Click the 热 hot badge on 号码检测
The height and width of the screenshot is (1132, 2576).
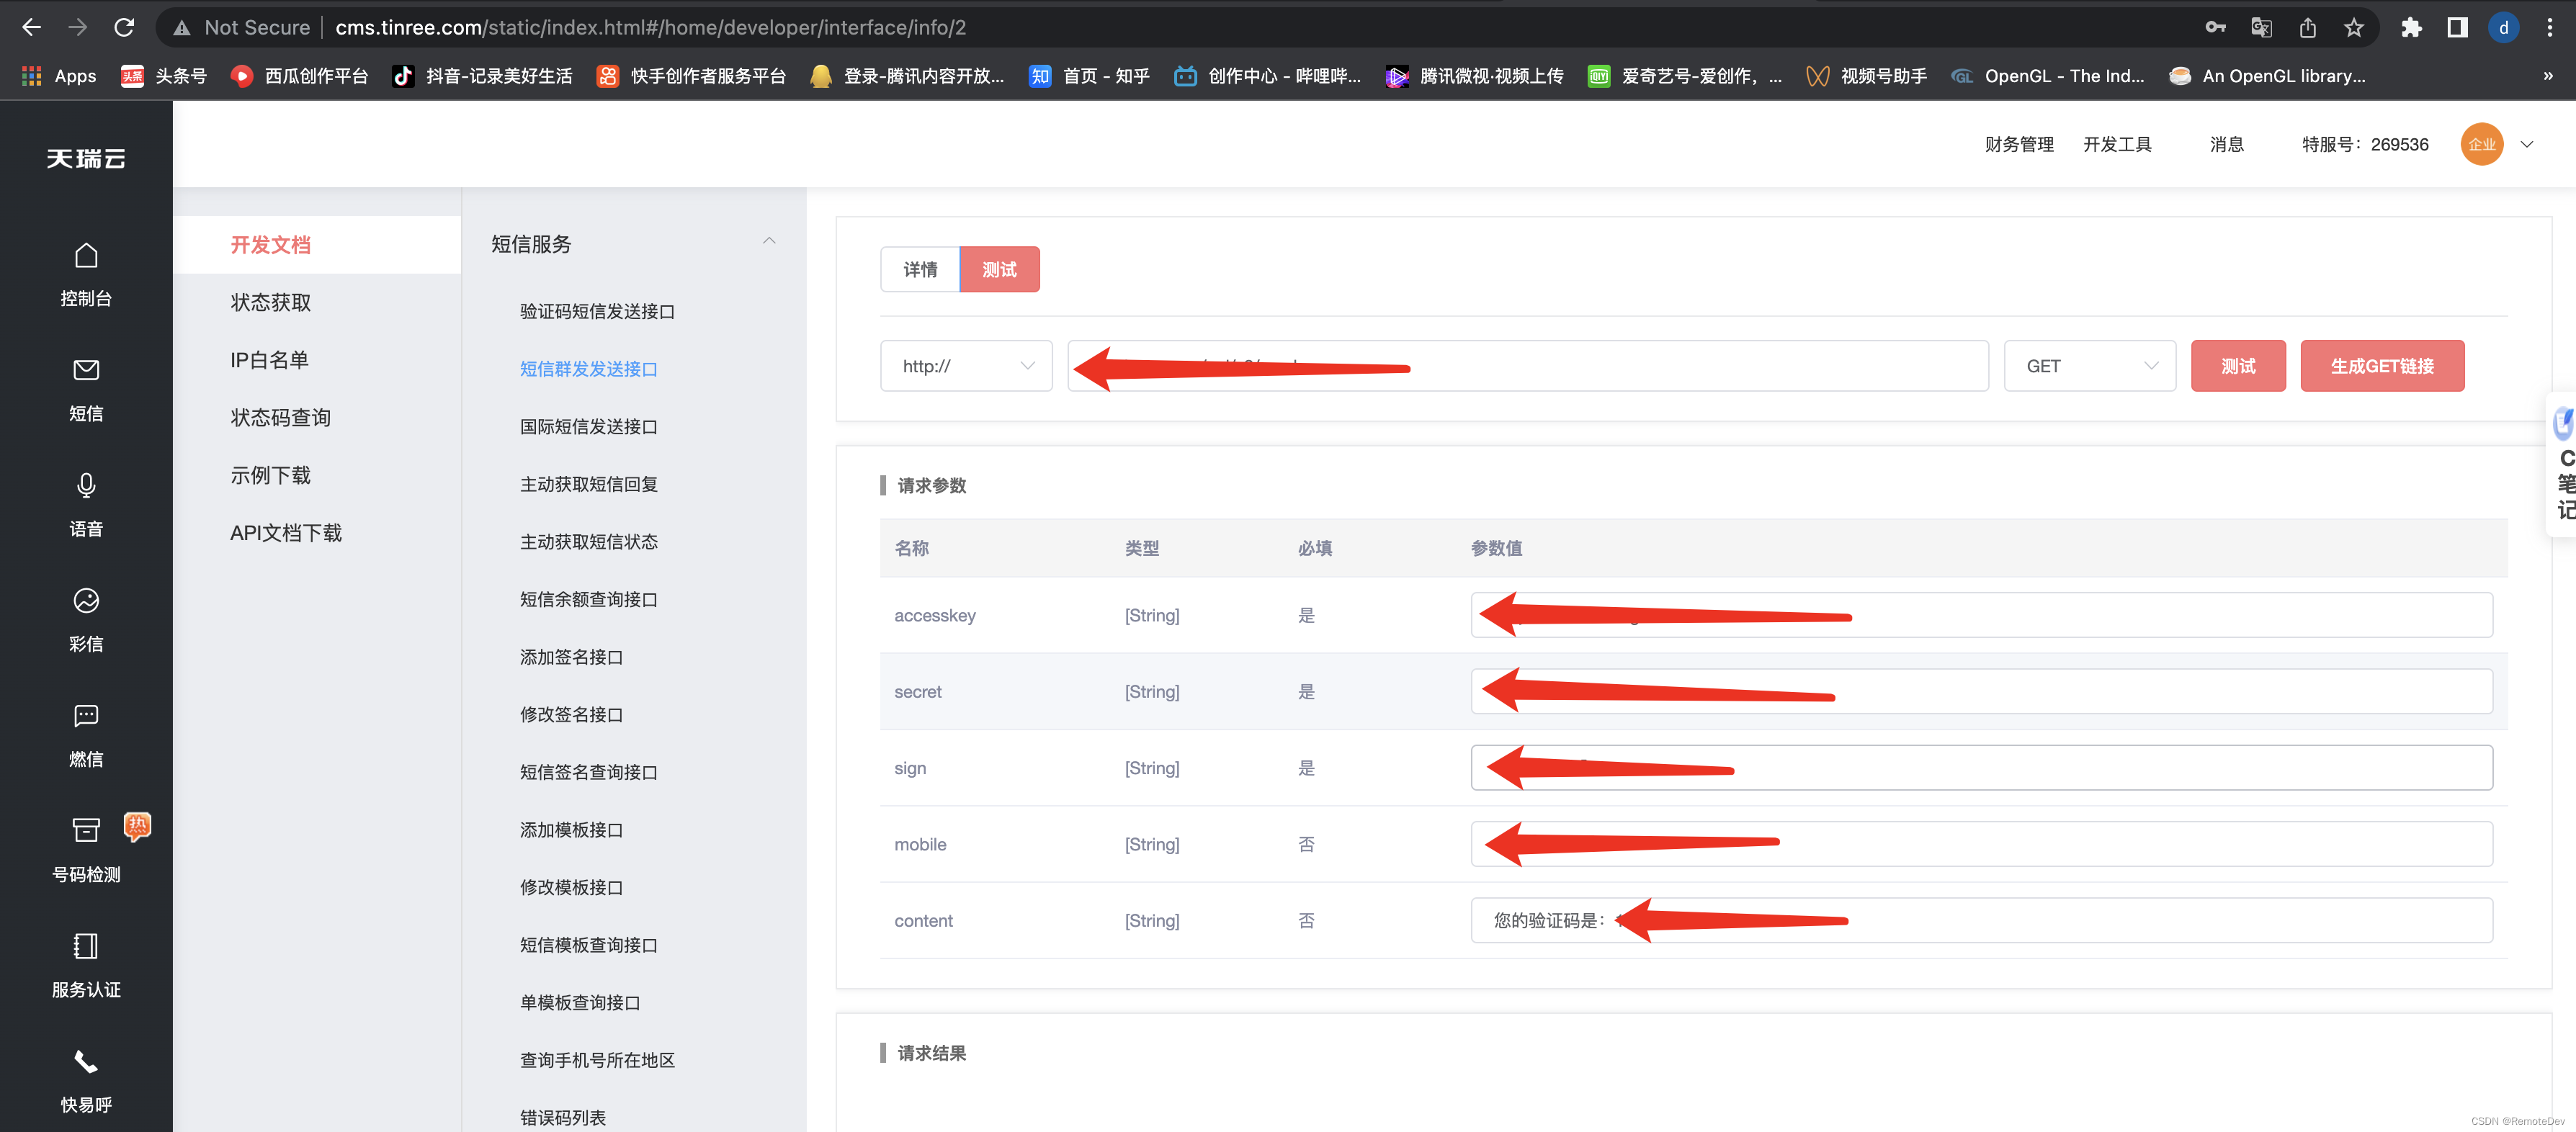point(137,826)
